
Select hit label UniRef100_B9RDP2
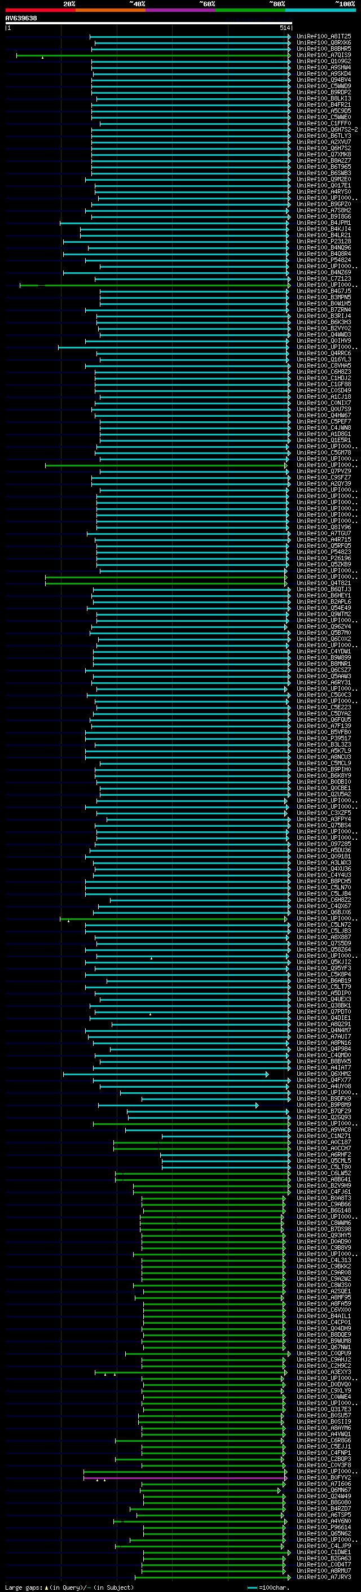323,92
